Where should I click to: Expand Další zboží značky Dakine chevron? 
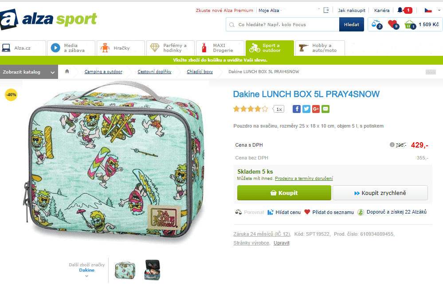click(x=87, y=276)
